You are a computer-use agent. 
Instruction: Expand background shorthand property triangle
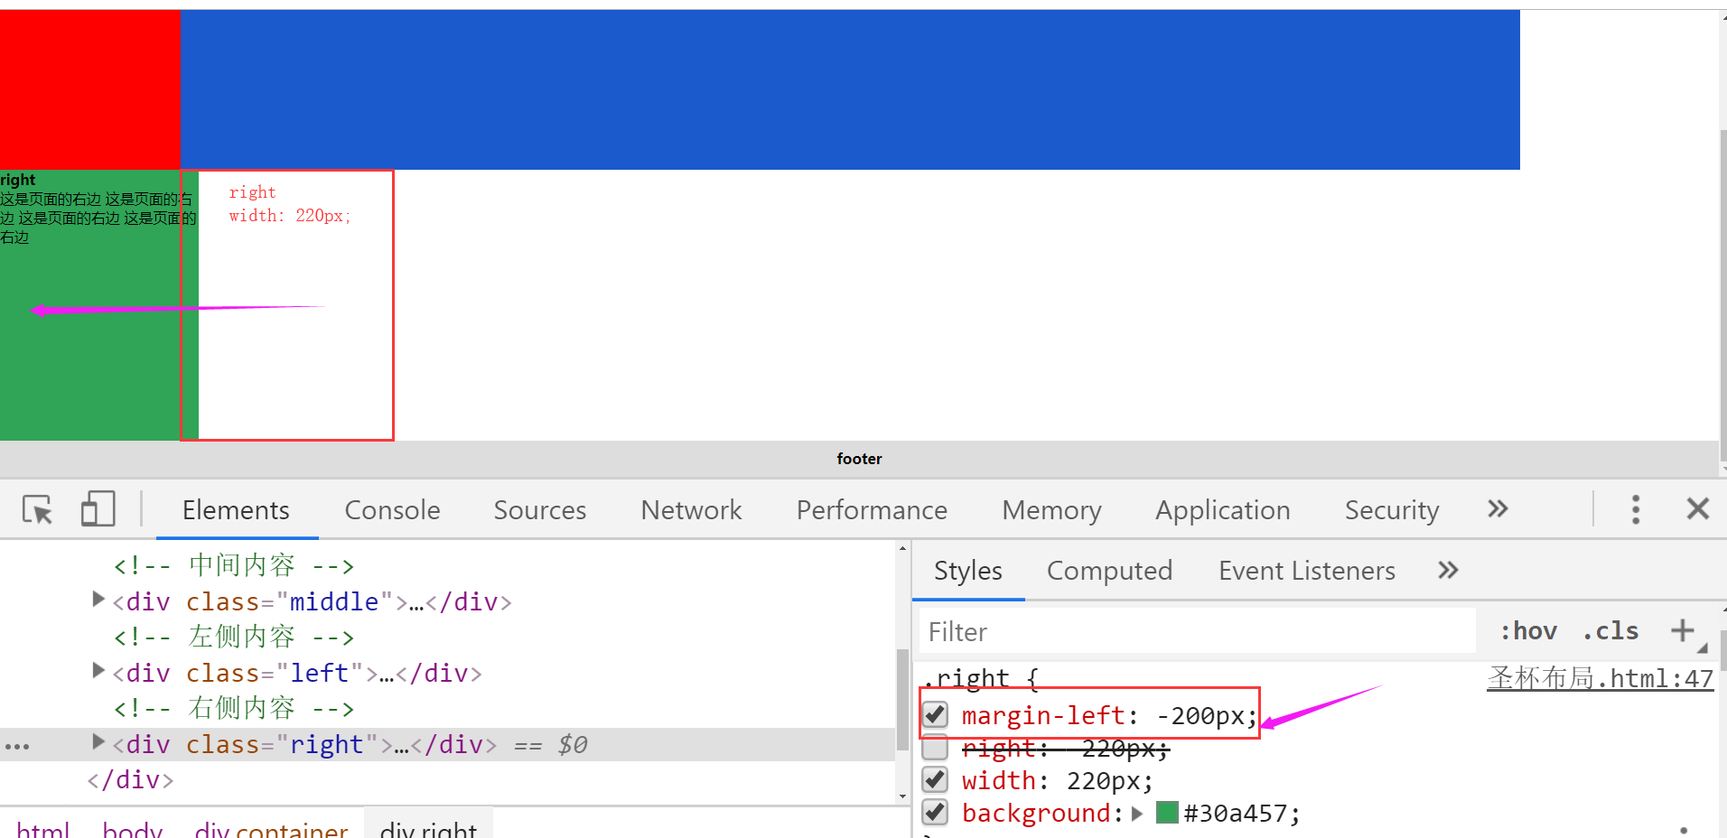(1137, 814)
